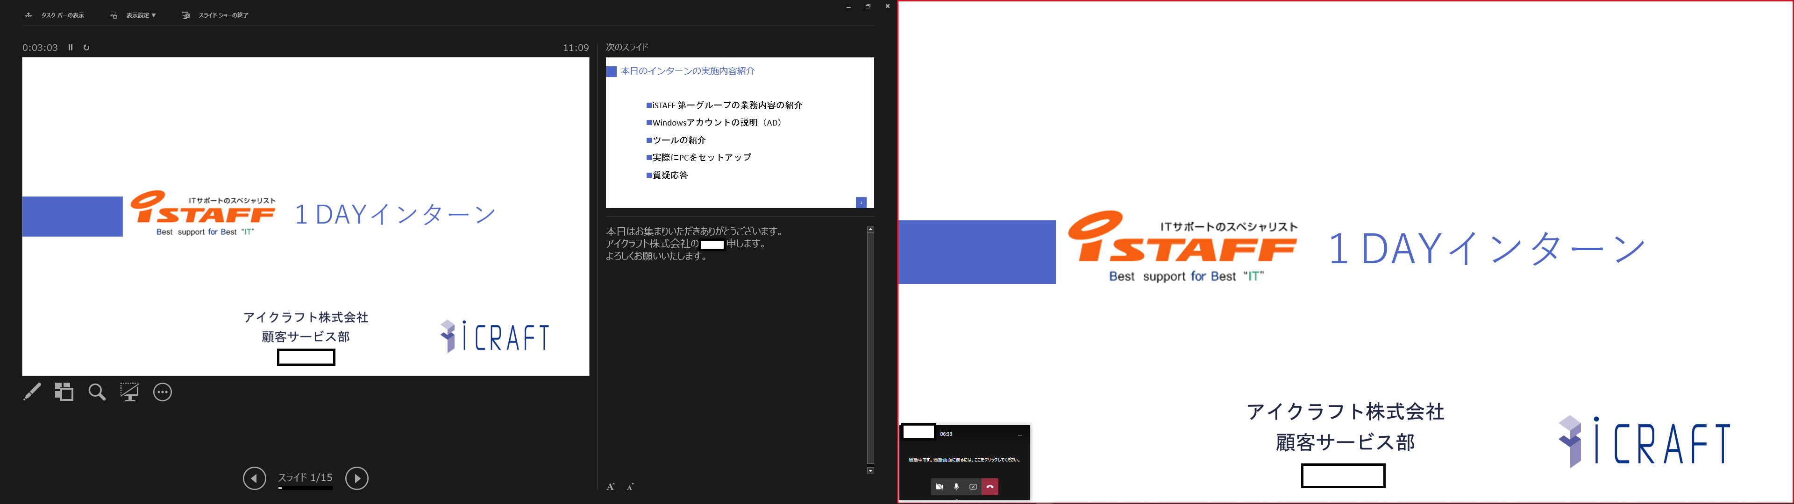Click notes scrollbar down arrow
Viewport: 1794px width, 504px height.
870,471
